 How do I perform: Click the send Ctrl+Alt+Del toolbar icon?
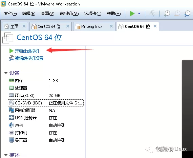tap(152, 14)
